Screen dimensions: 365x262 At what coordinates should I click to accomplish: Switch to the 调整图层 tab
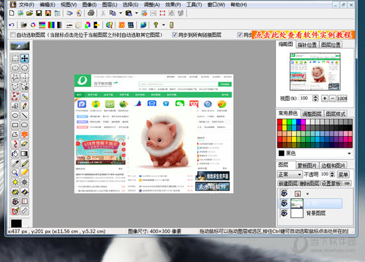click(x=312, y=114)
